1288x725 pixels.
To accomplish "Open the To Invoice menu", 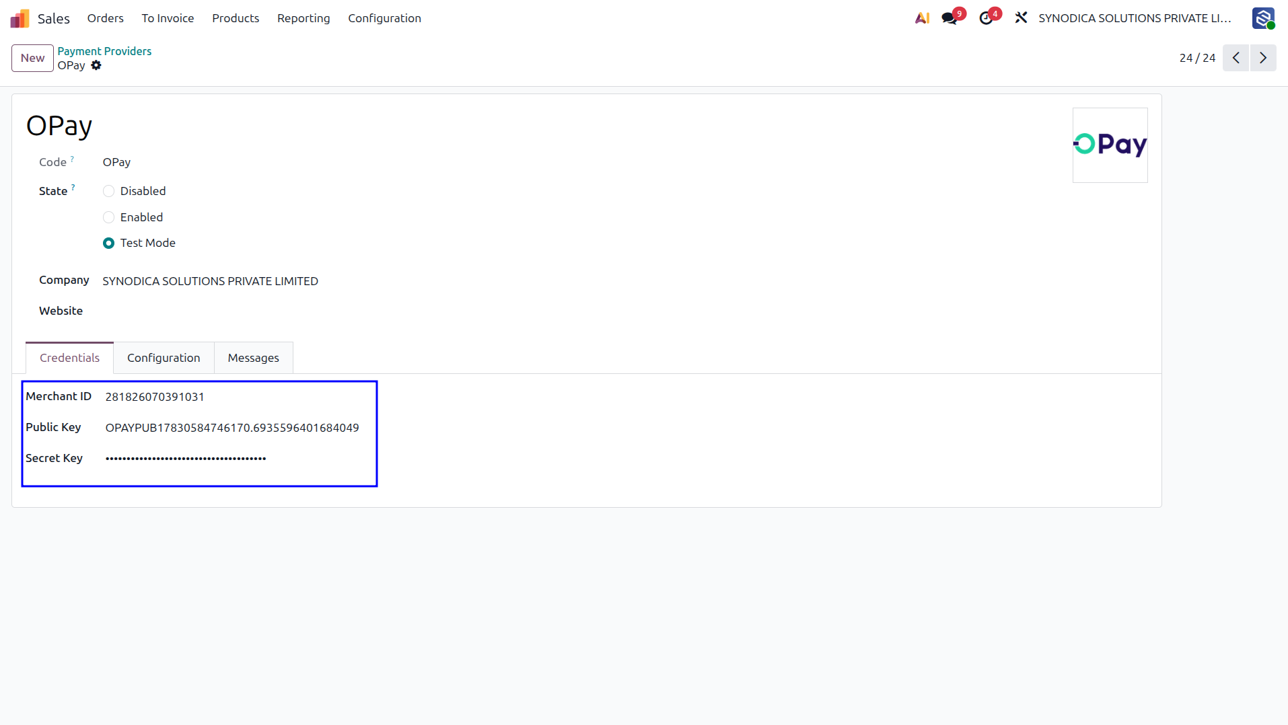I will (x=168, y=18).
